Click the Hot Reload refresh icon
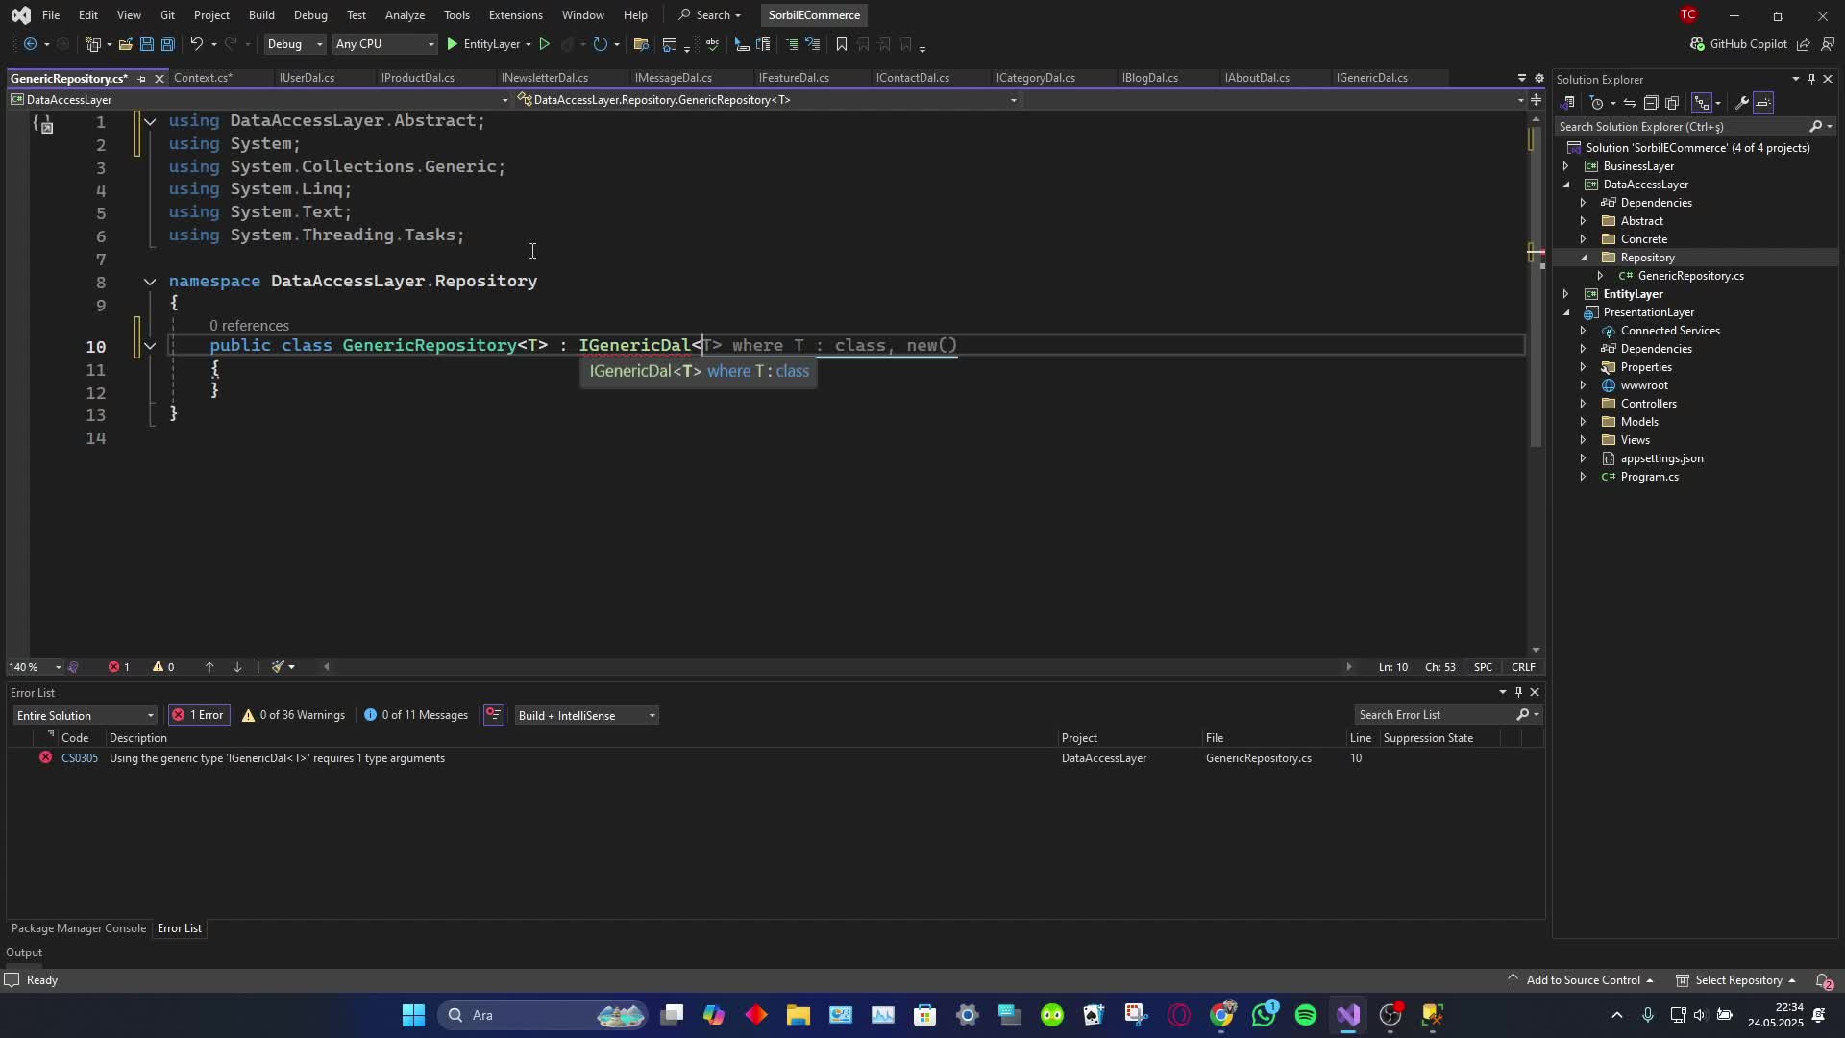Viewport: 1845px width, 1038px height. point(600,44)
